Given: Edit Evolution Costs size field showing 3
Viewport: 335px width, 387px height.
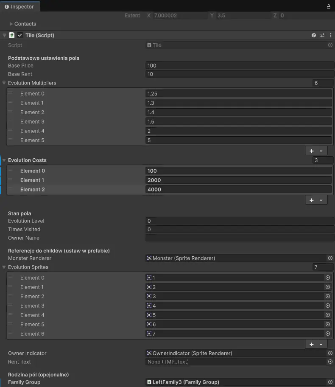Looking at the screenshot, I should tap(323, 160).
